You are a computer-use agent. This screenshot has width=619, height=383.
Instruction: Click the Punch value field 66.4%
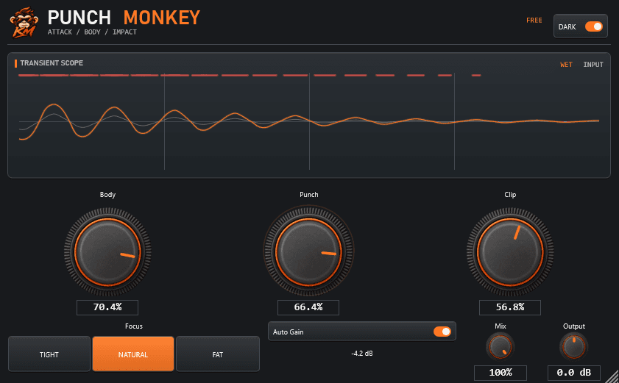(308, 307)
